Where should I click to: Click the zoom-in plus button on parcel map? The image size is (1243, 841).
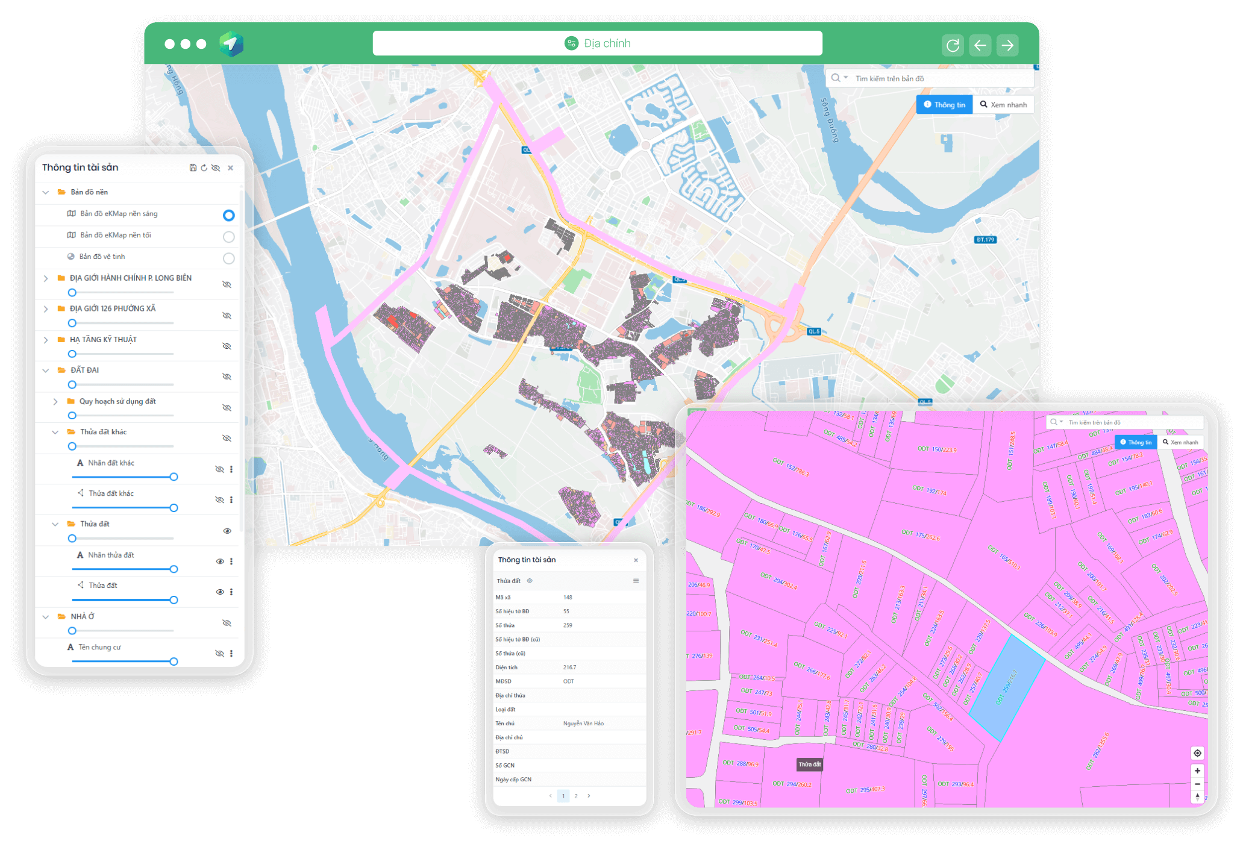click(1197, 771)
